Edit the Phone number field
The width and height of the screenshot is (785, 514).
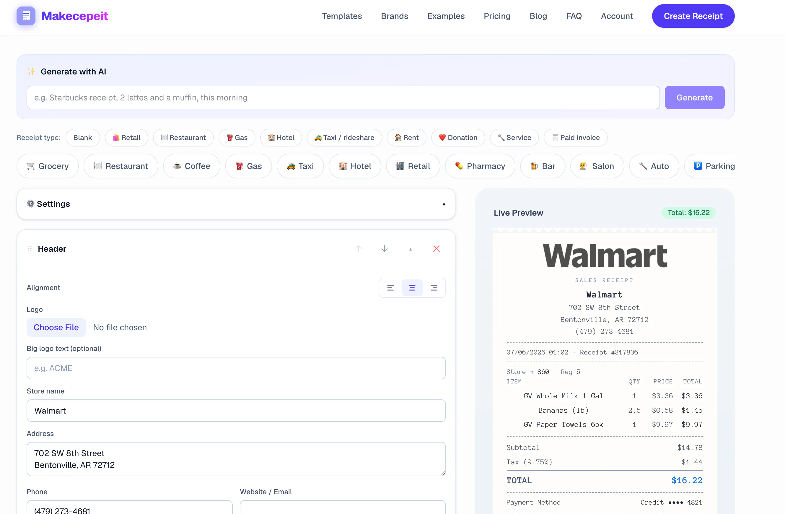point(130,508)
